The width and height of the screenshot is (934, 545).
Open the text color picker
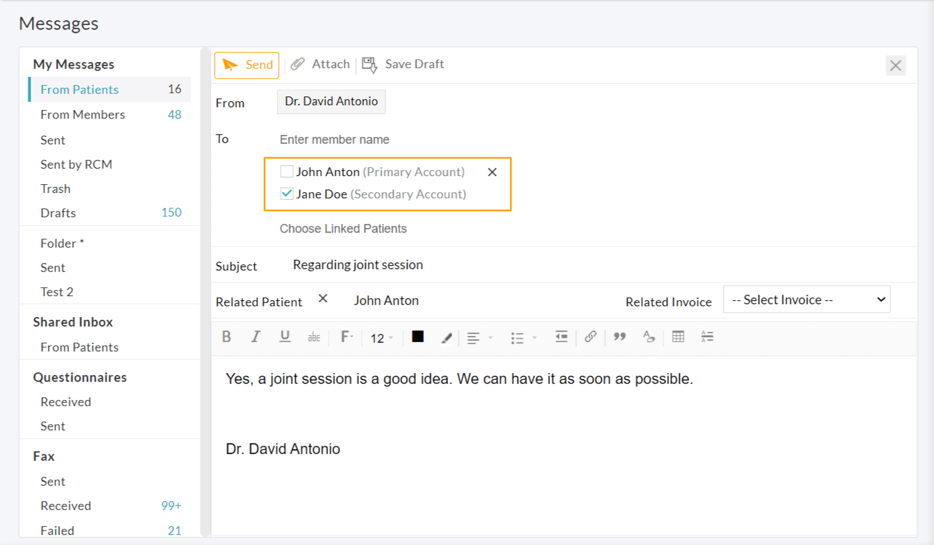(x=417, y=337)
